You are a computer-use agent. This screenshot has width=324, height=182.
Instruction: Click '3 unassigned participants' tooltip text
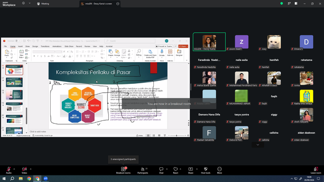tap(123, 159)
